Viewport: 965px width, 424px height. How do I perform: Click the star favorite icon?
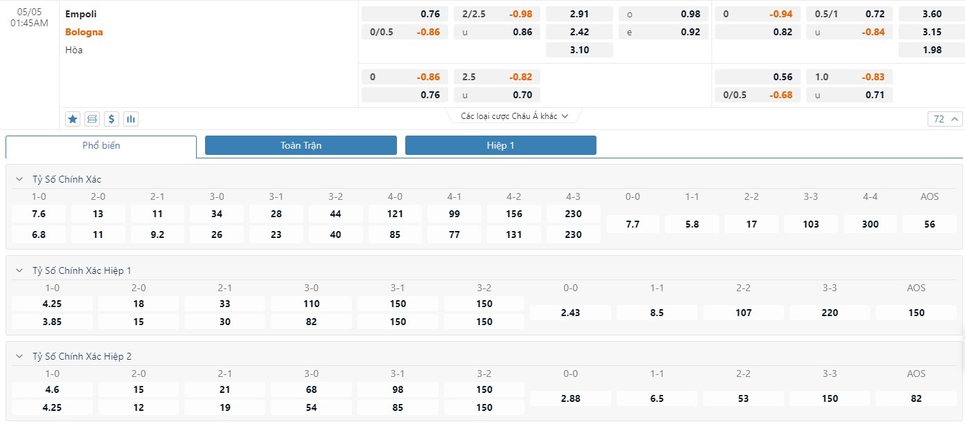(73, 119)
